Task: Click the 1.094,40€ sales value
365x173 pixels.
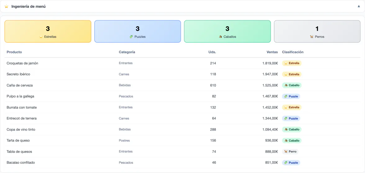Action: (x=270, y=129)
